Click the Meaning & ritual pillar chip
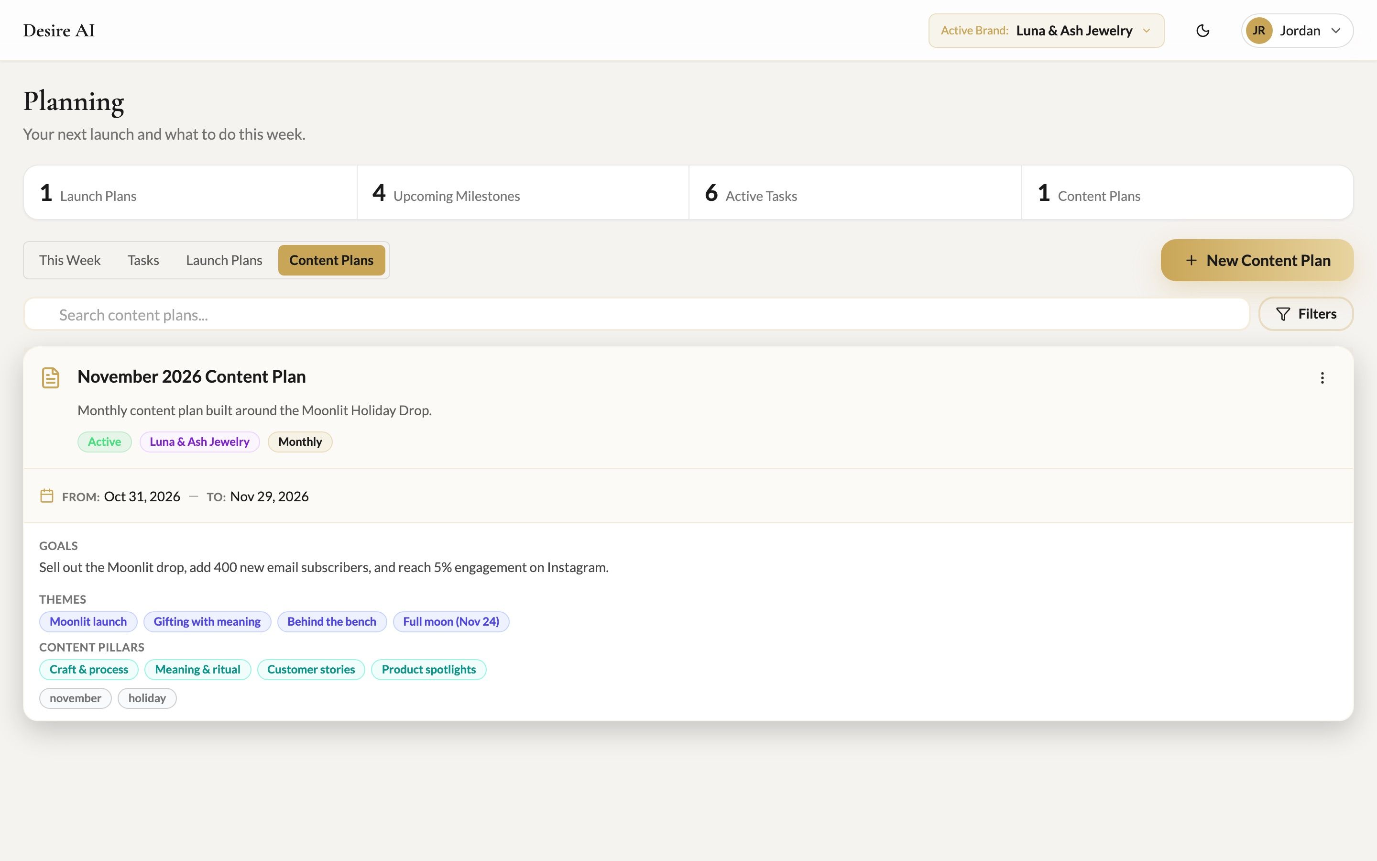Screen dimensions: 1377x861 (197, 670)
